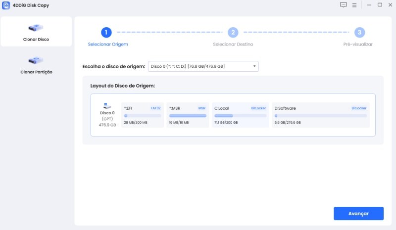Open the hamburger menu in title bar
Image resolution: width=396 pixels, height=230 pixels.
pos(354,5)
